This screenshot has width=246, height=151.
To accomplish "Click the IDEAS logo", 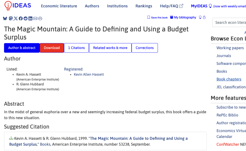I will tap(18, 6).
